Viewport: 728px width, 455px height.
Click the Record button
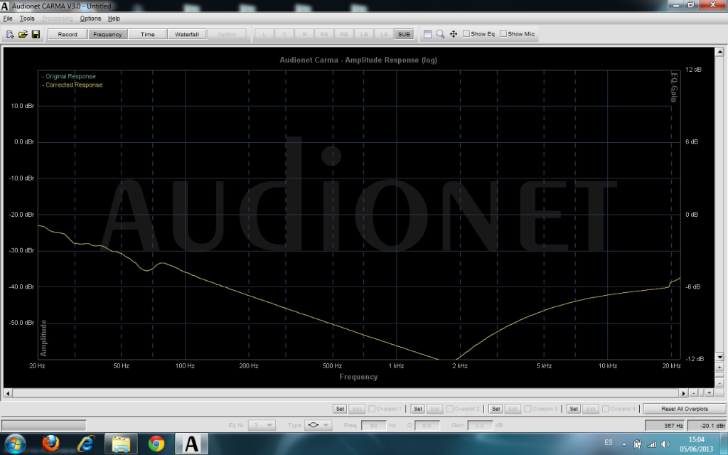click(68, 34)
